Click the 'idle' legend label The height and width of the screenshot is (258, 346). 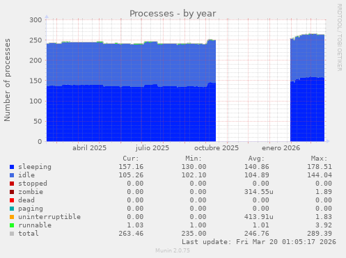[x=26, y=175]
